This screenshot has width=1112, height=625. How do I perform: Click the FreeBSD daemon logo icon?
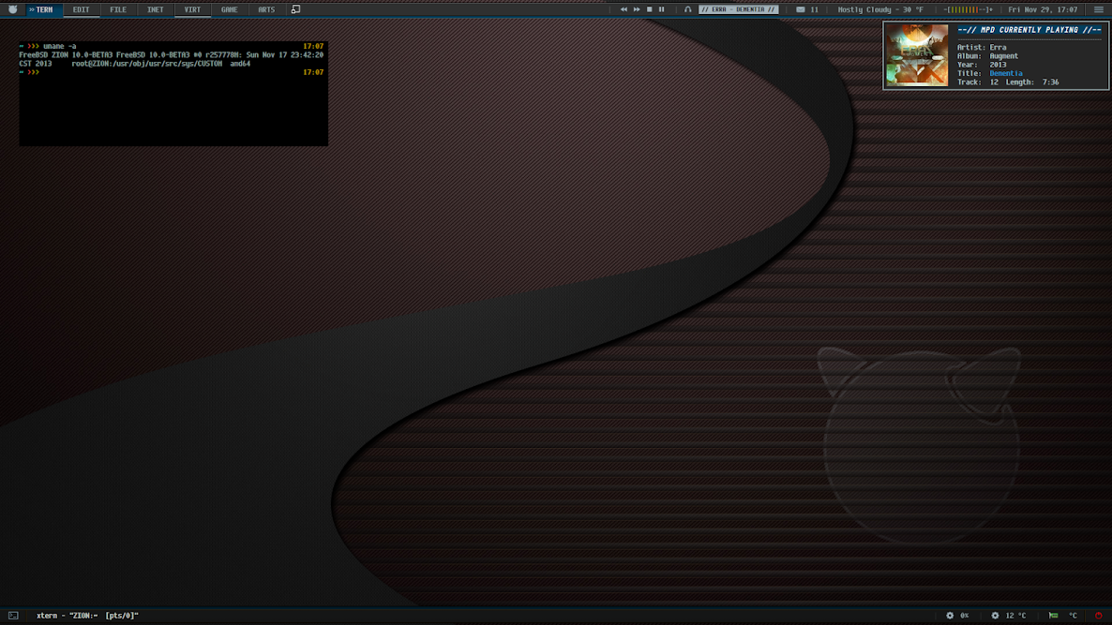[x=13, y=9]
